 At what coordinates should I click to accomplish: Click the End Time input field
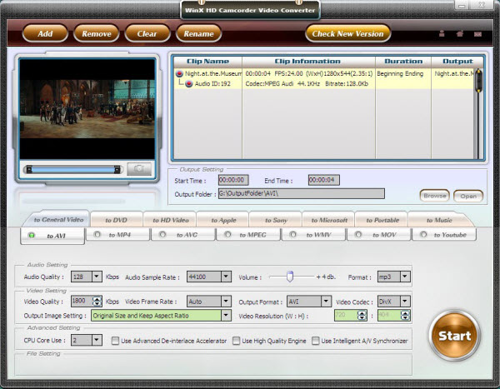(x=323, y=180)
